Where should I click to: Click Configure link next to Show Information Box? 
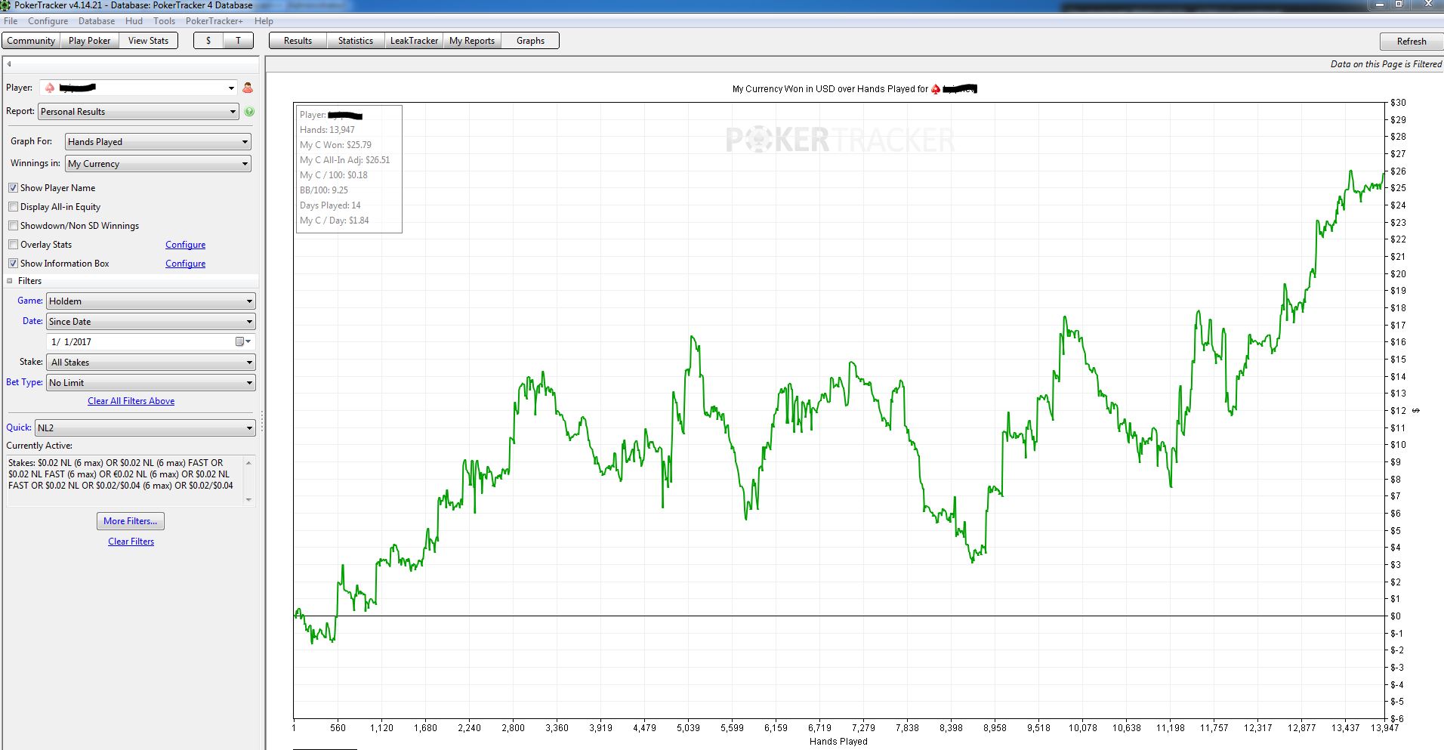[x=185, y=264]
